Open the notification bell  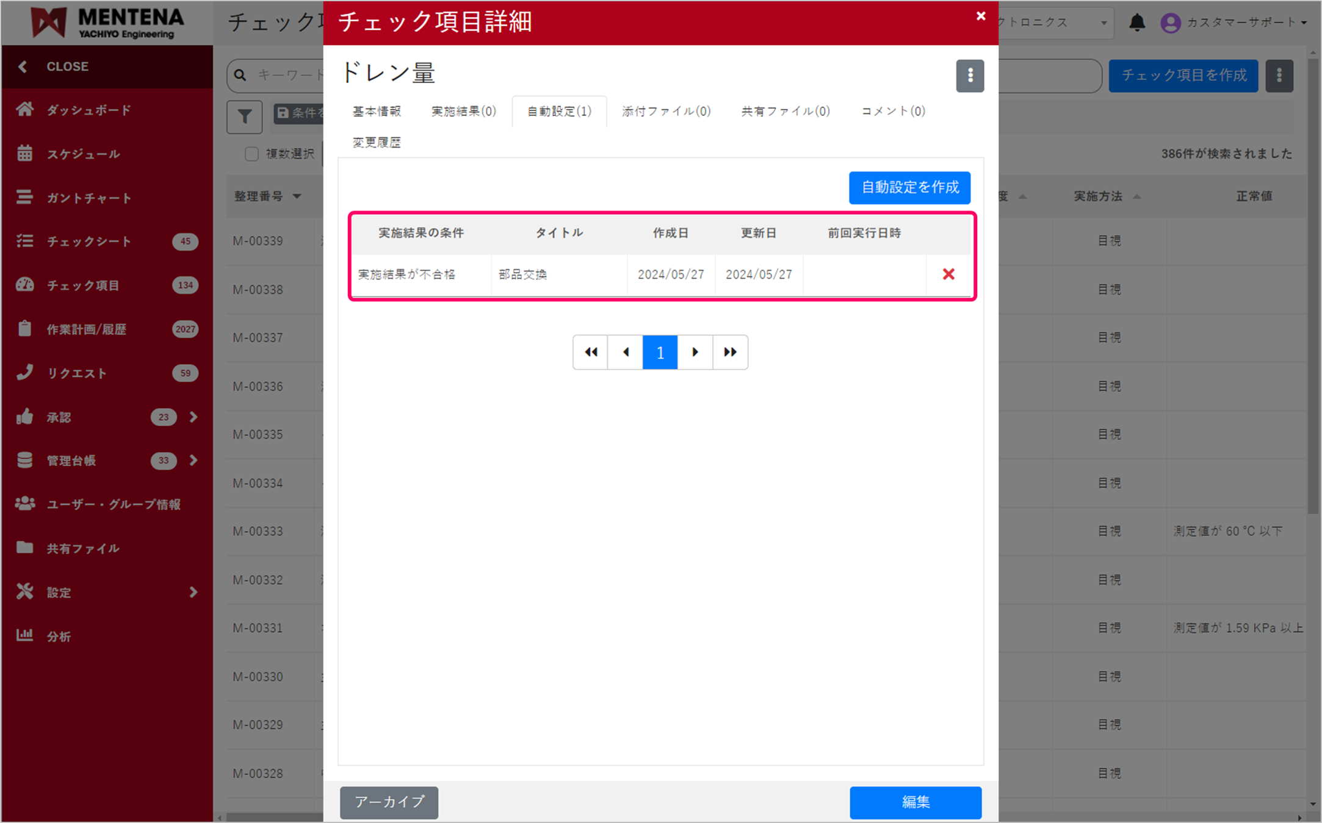tap(1138, 22)
